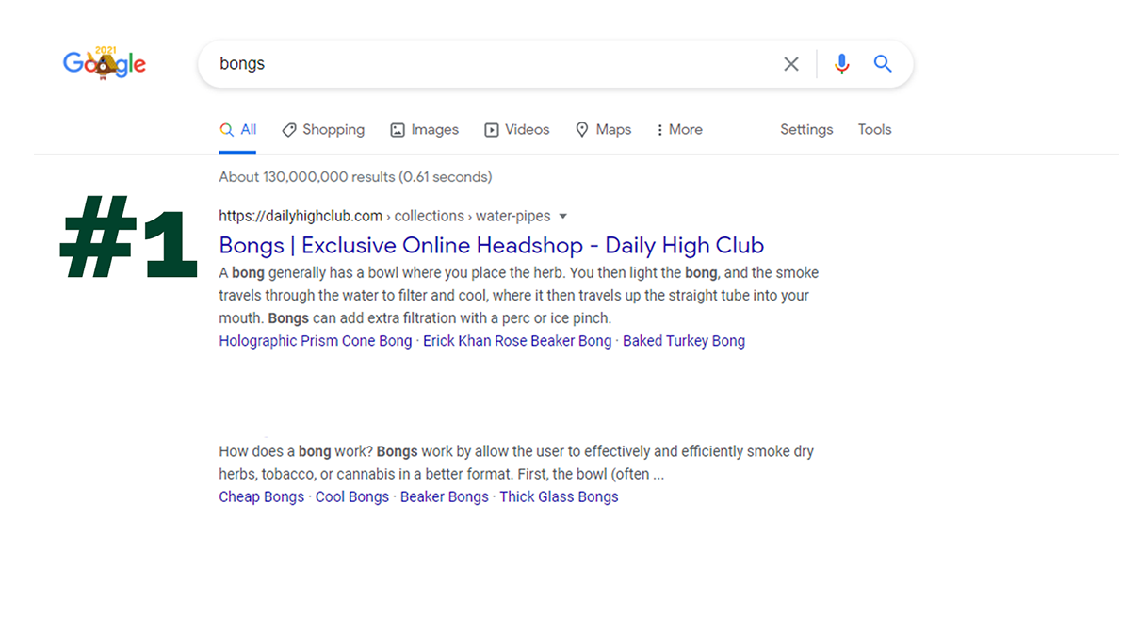This screenshot has width=1138, height=618.
Task: Open search Settings
Action: 806,130
